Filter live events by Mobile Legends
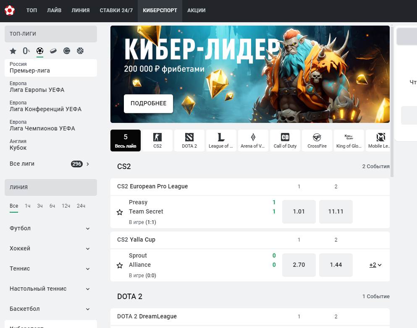This screenshot has height=328, width=417. [x=378, y=141]
